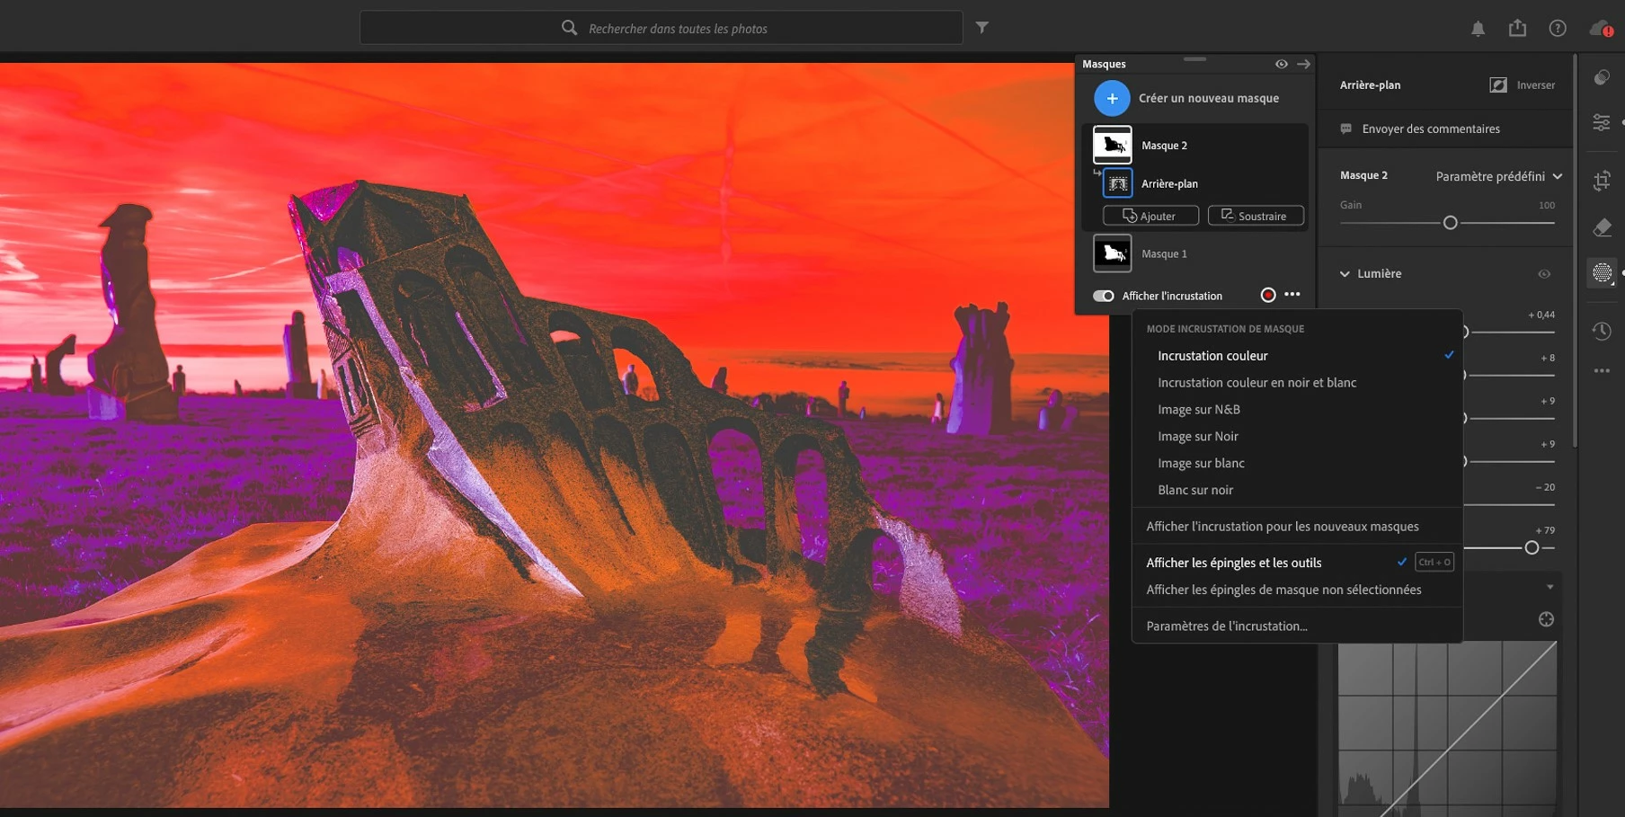Click Créer un nouveau masque label
1625x817 pixels.
click(1209, 98)
